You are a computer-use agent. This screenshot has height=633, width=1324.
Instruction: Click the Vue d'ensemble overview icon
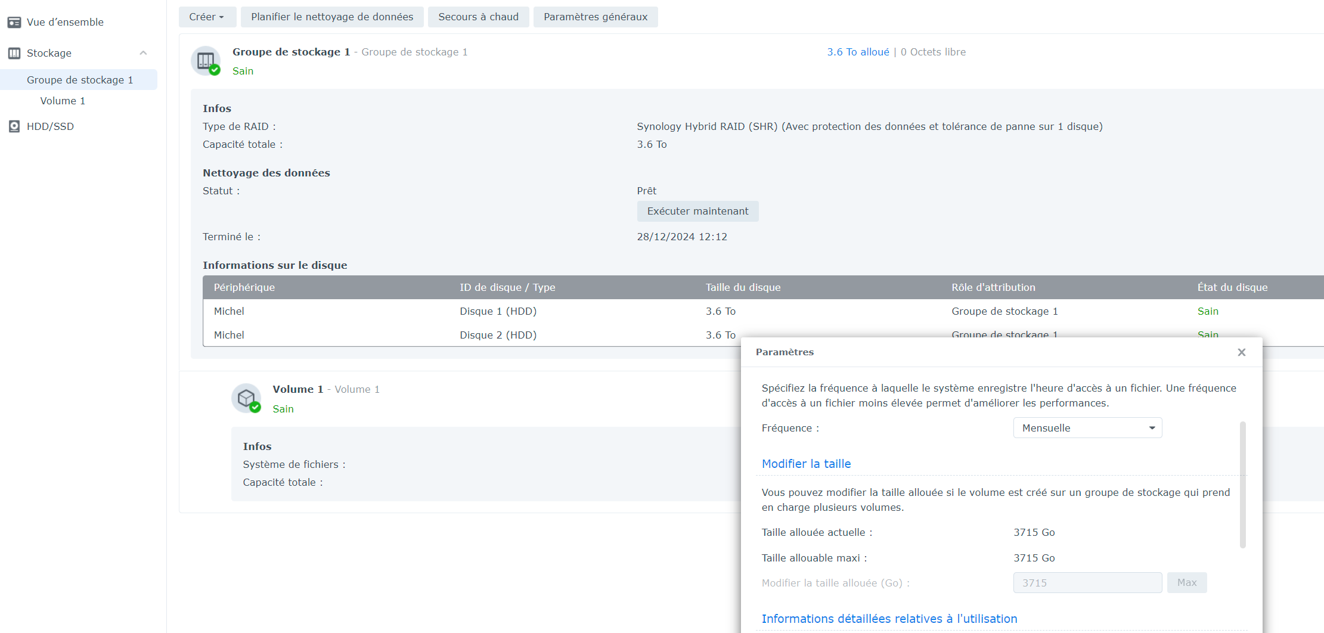coord(14,22)
